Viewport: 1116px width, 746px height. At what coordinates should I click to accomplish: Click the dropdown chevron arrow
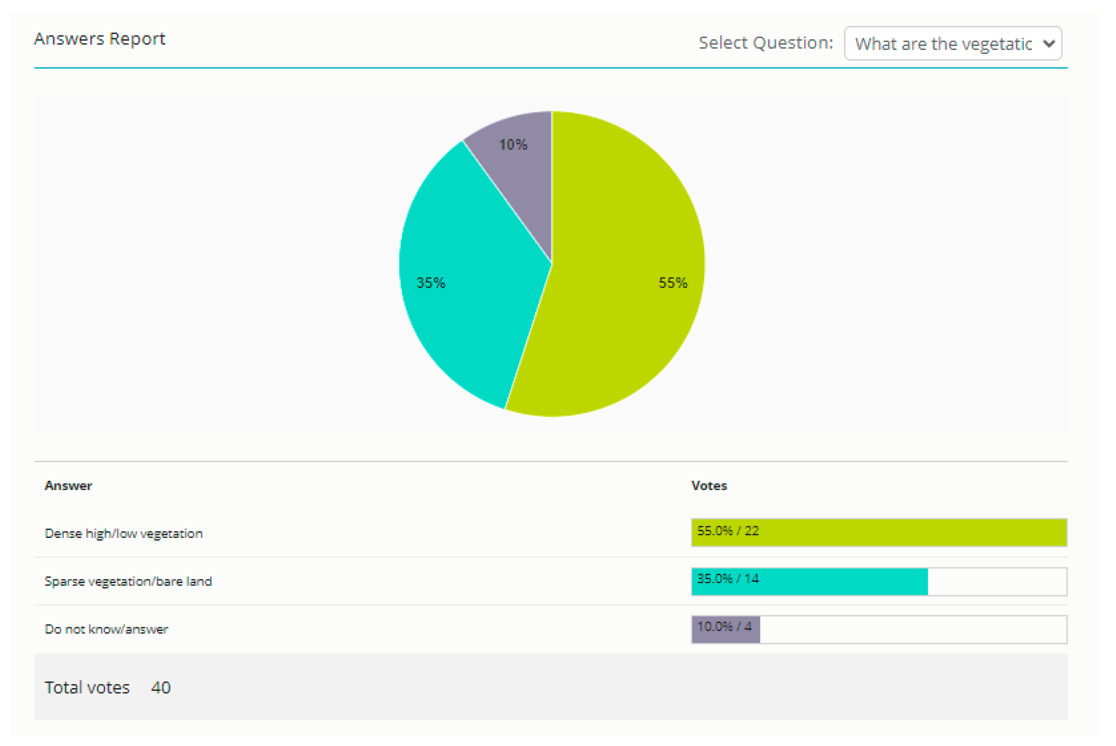(1048, 43)
